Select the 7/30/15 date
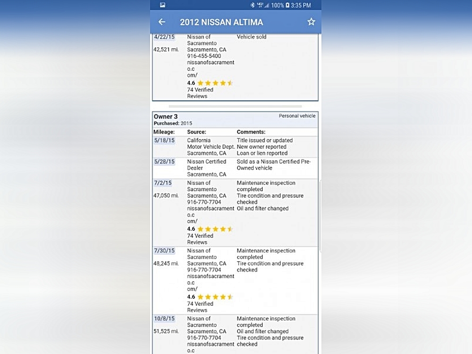 pyautogui.click(x=164, y=251)
